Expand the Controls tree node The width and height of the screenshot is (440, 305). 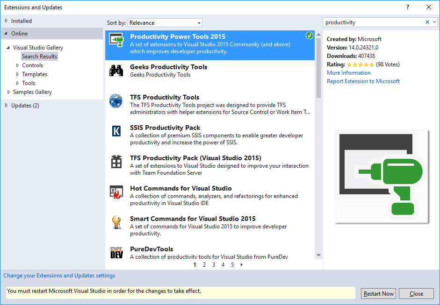pyautogui.click(x=17, y=65)
